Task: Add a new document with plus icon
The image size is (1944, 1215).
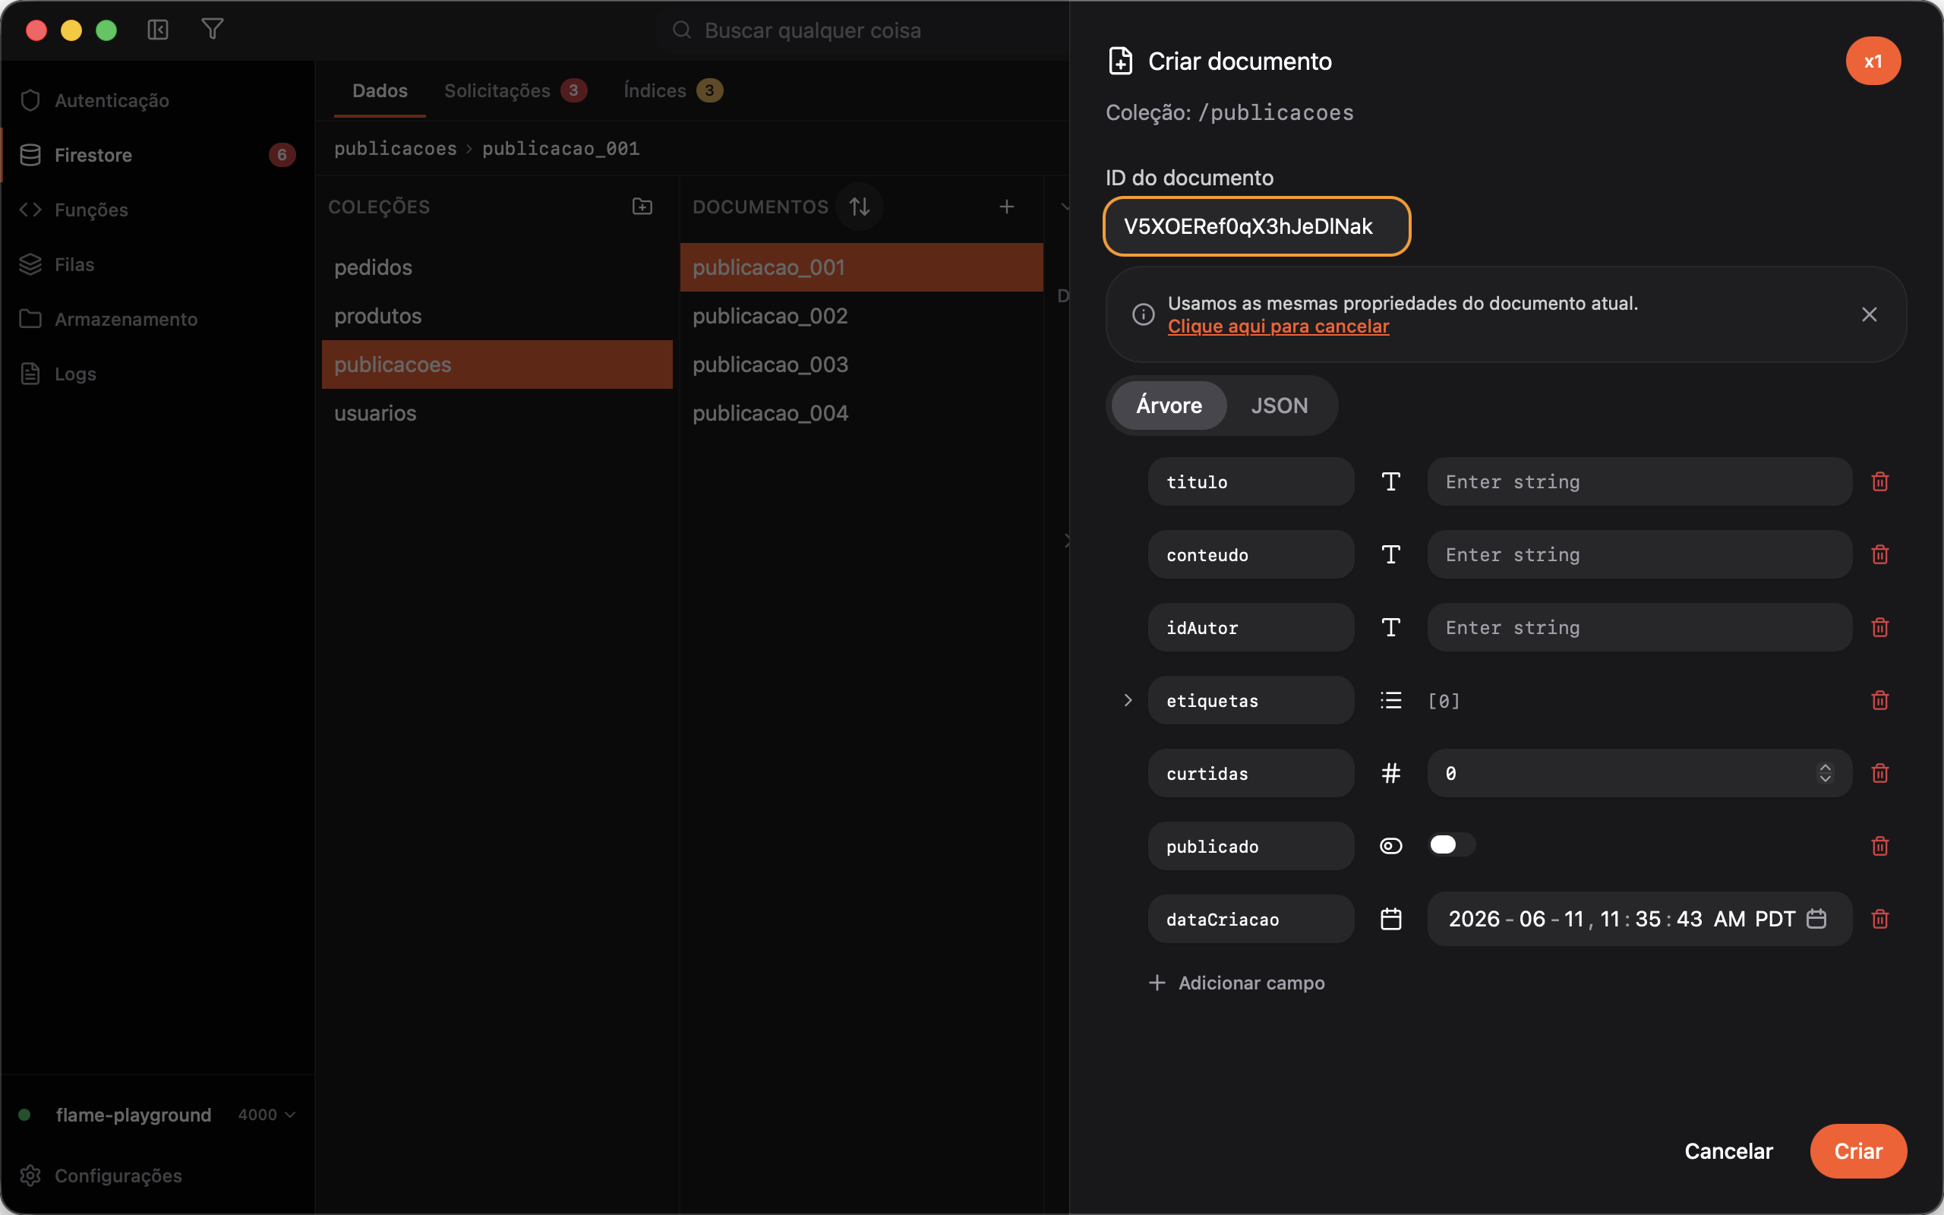Action: tap(1005, 207)
